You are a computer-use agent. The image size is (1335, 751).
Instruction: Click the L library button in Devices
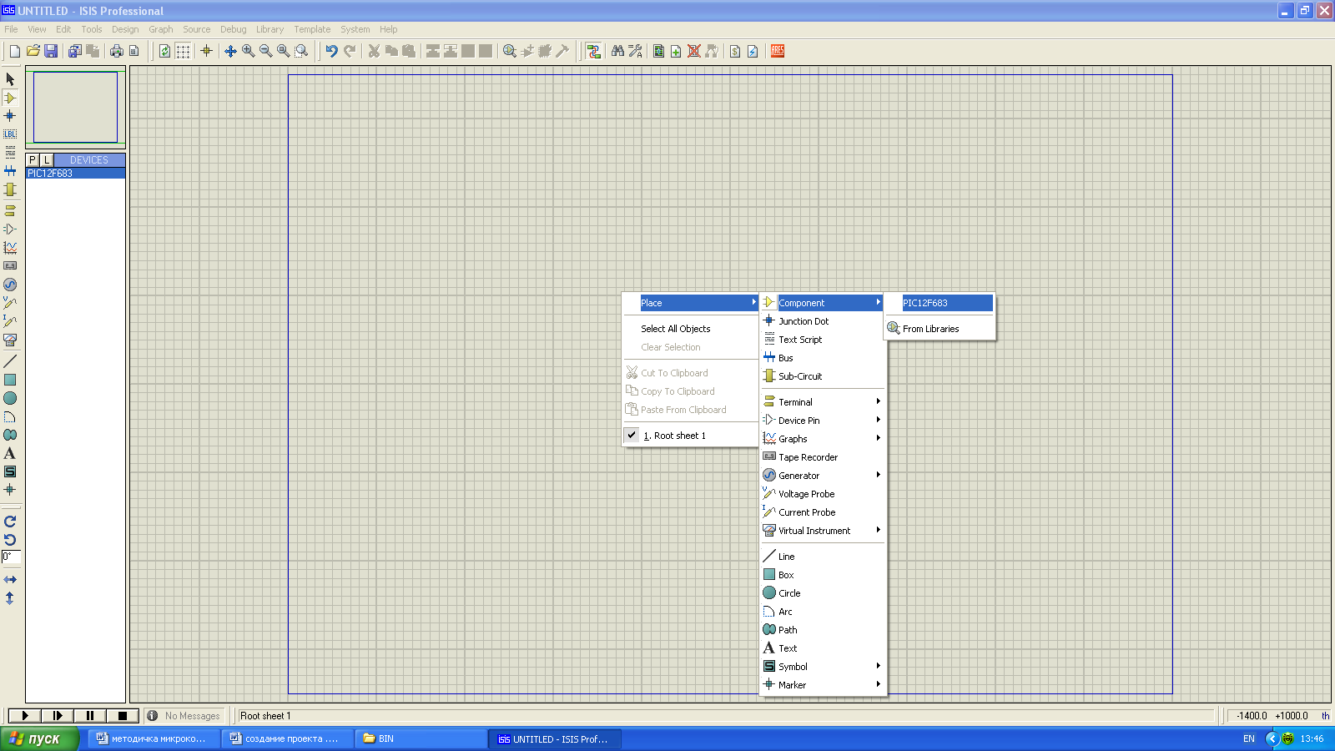point(47,159)
